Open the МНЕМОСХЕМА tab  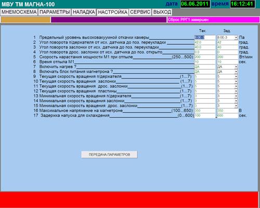(19, 12)
